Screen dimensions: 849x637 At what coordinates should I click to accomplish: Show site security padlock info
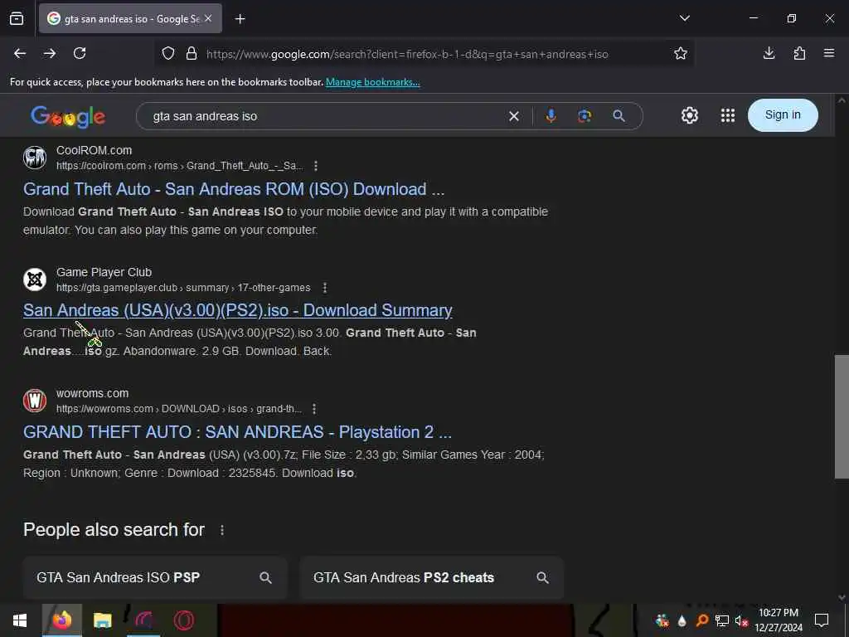192,54
